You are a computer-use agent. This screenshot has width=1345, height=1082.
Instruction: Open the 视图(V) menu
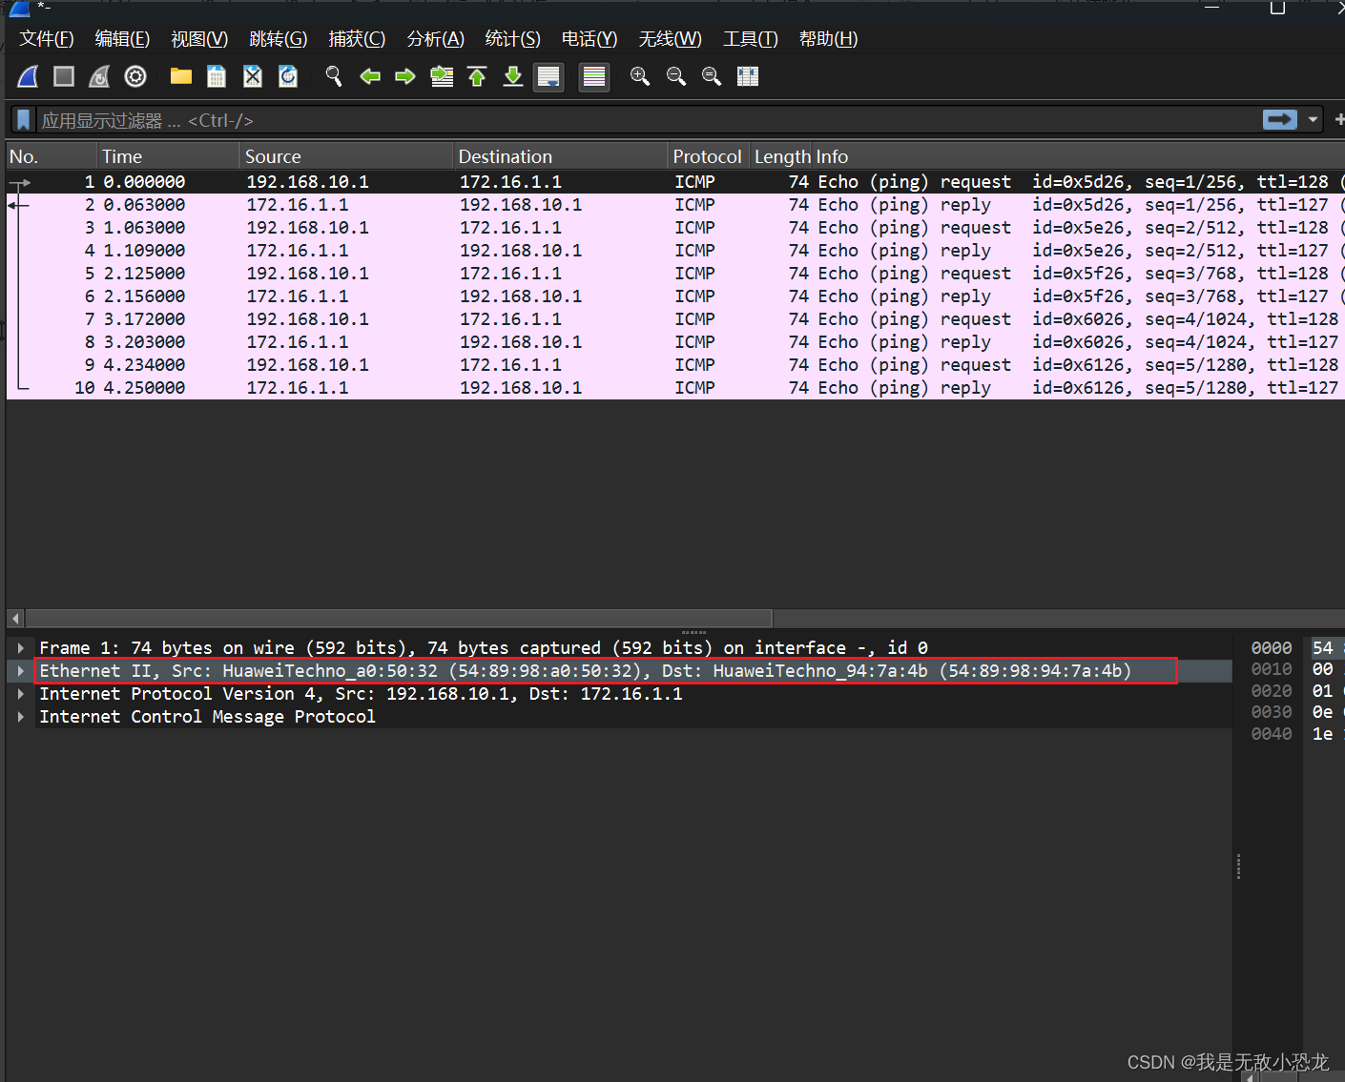point(199,39)
